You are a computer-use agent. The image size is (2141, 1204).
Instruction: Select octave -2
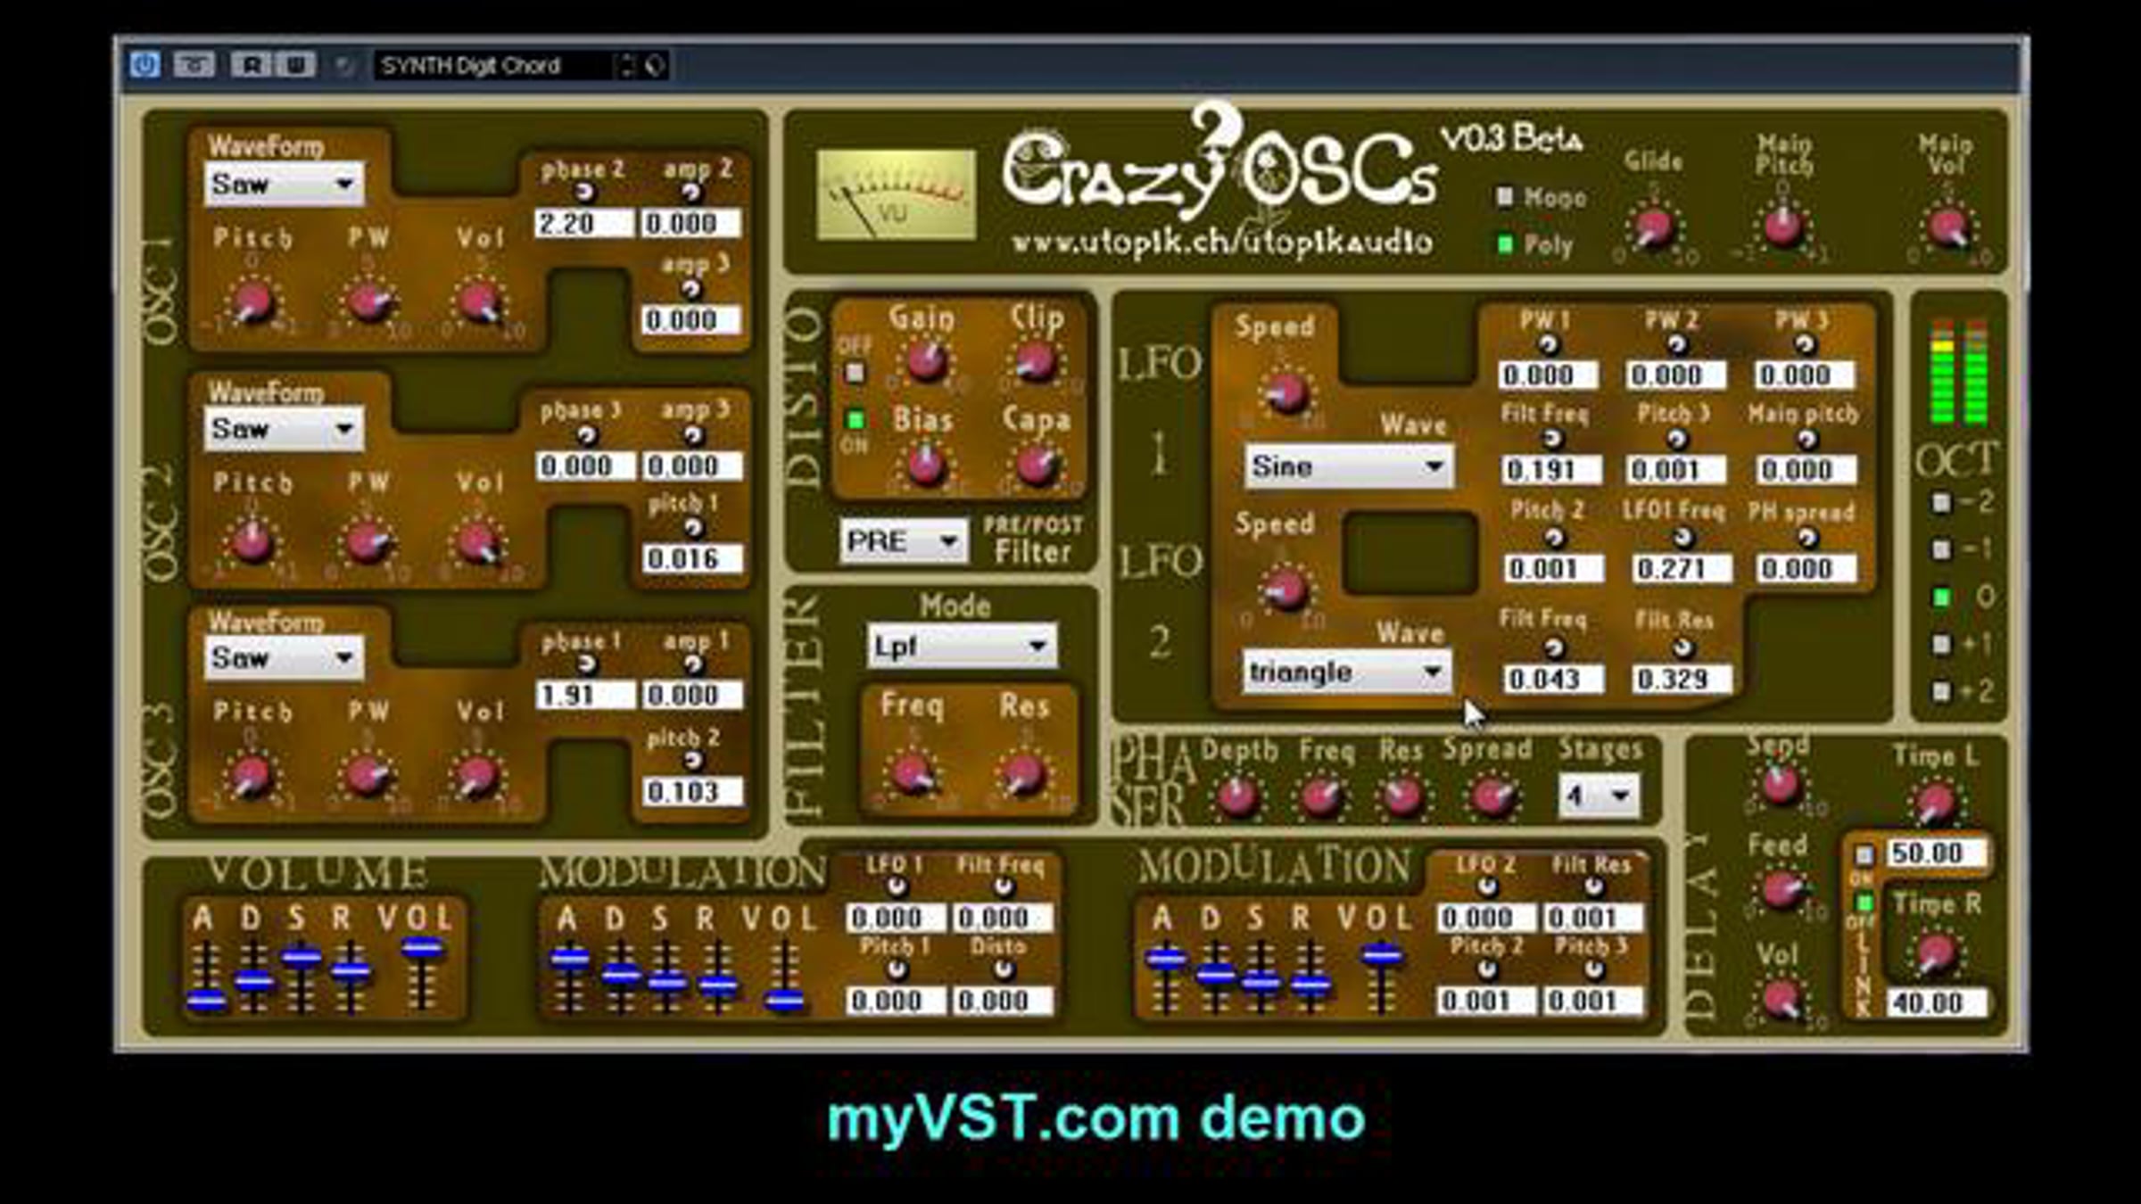click(1941, 502)
